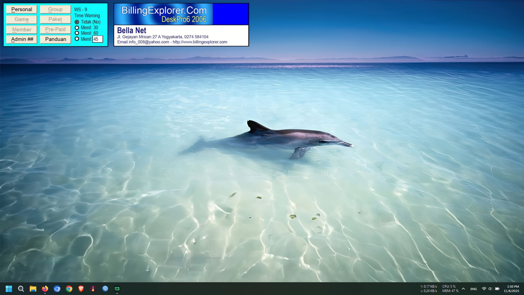Click the taskbar Search magnifier icon
This screenshot has height=295, width=524.
pos(21,289)
